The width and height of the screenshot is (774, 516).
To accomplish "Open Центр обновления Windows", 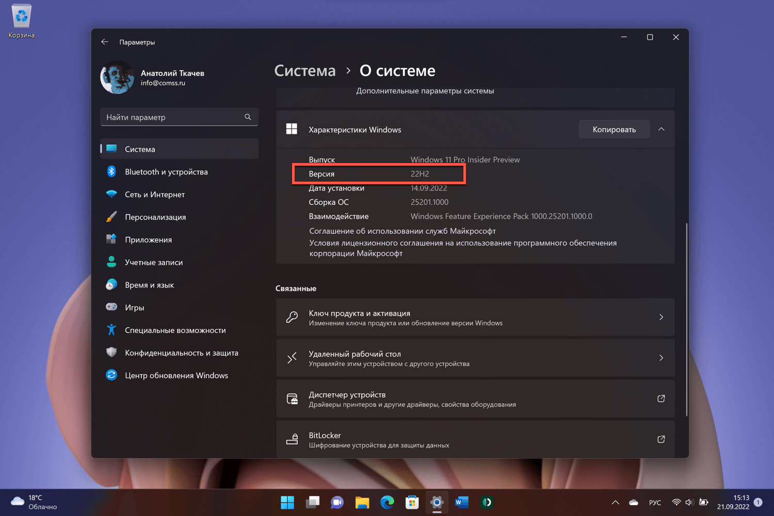I will (x=176, y=376).
